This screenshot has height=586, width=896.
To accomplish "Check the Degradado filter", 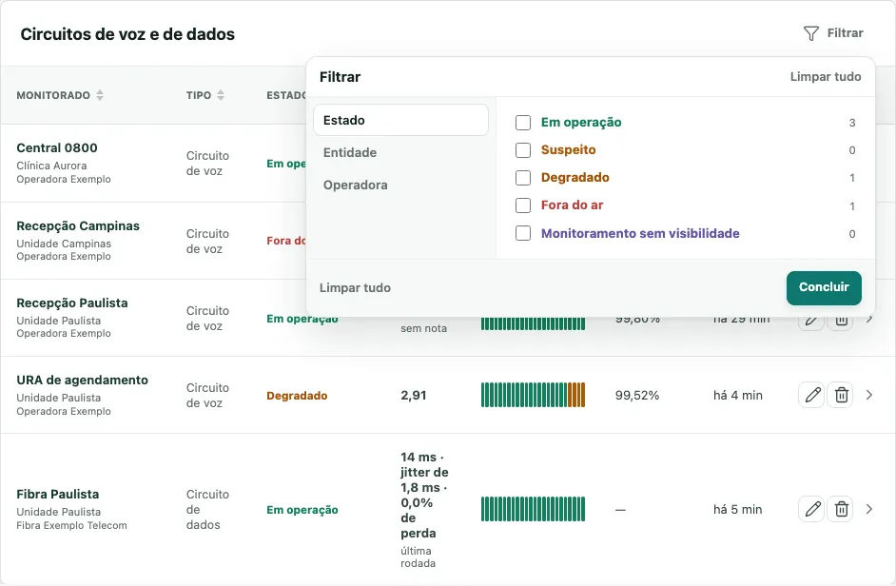I will pos(523,178).
